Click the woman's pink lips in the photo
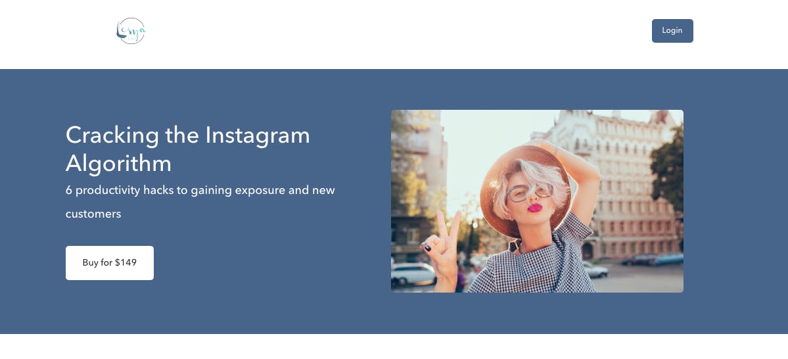The width and height of the screenshot is (788, 359). (535, 208)
